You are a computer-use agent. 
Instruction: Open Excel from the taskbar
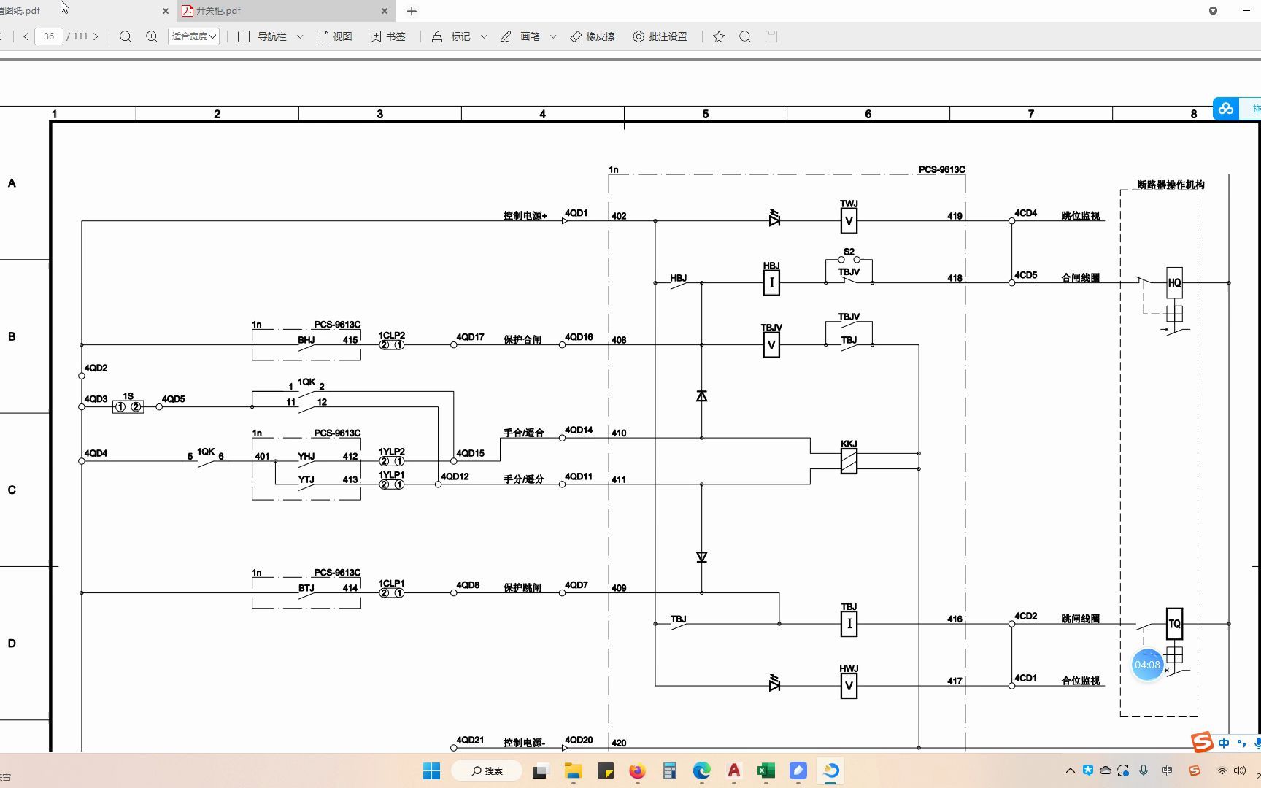coord(766,770)
